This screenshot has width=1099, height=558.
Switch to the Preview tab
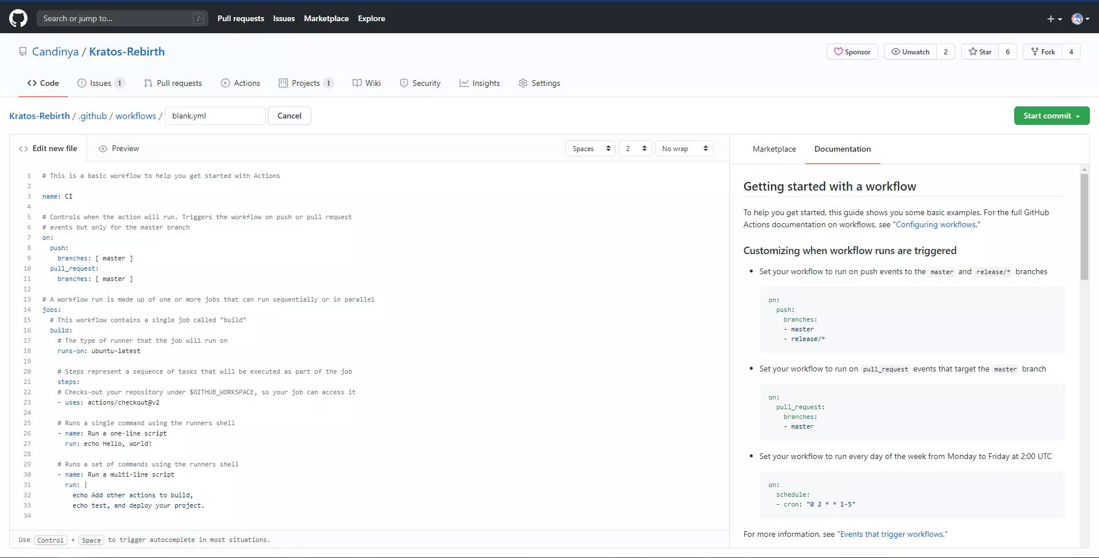(119, 148)
